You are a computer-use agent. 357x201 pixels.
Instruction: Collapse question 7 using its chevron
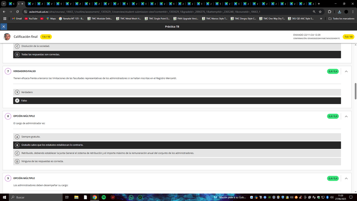tap(346, 72)
